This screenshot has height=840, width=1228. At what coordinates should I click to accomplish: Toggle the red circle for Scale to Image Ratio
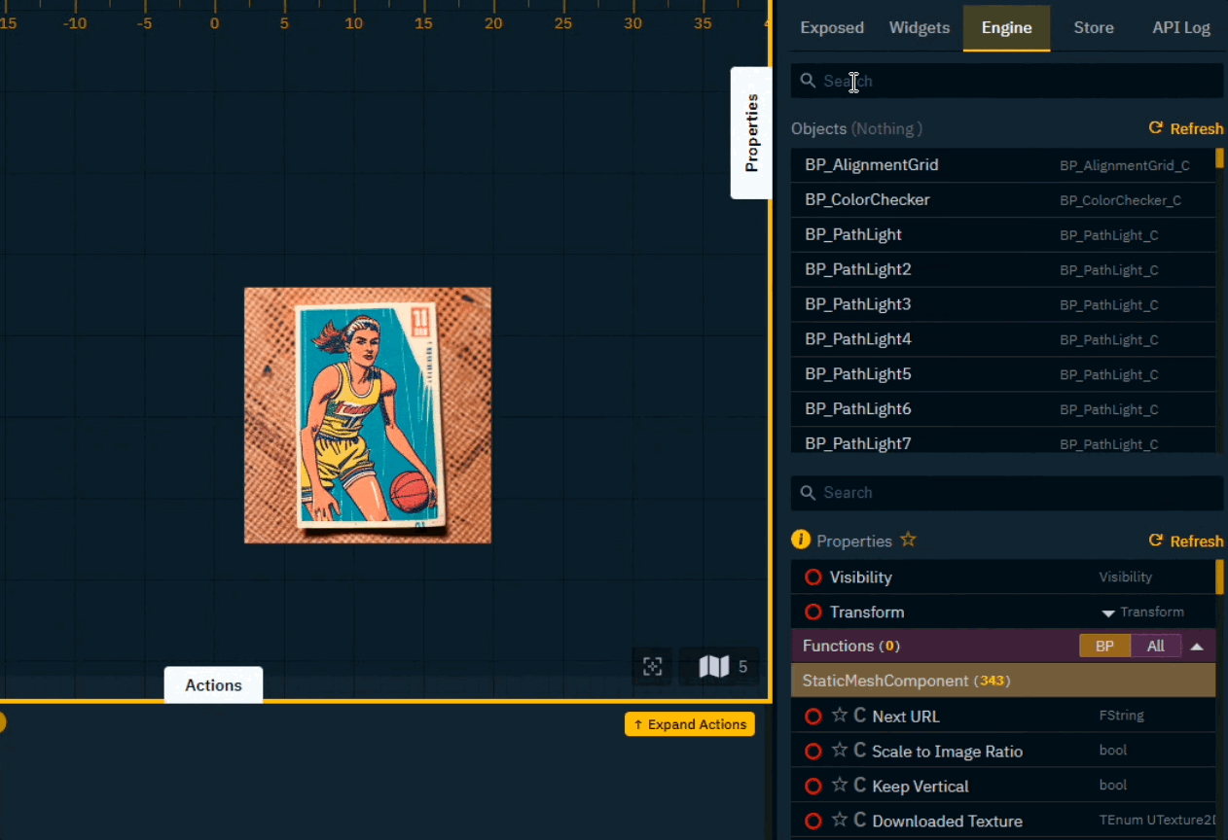pyautogui.click(x=813, y=751)
